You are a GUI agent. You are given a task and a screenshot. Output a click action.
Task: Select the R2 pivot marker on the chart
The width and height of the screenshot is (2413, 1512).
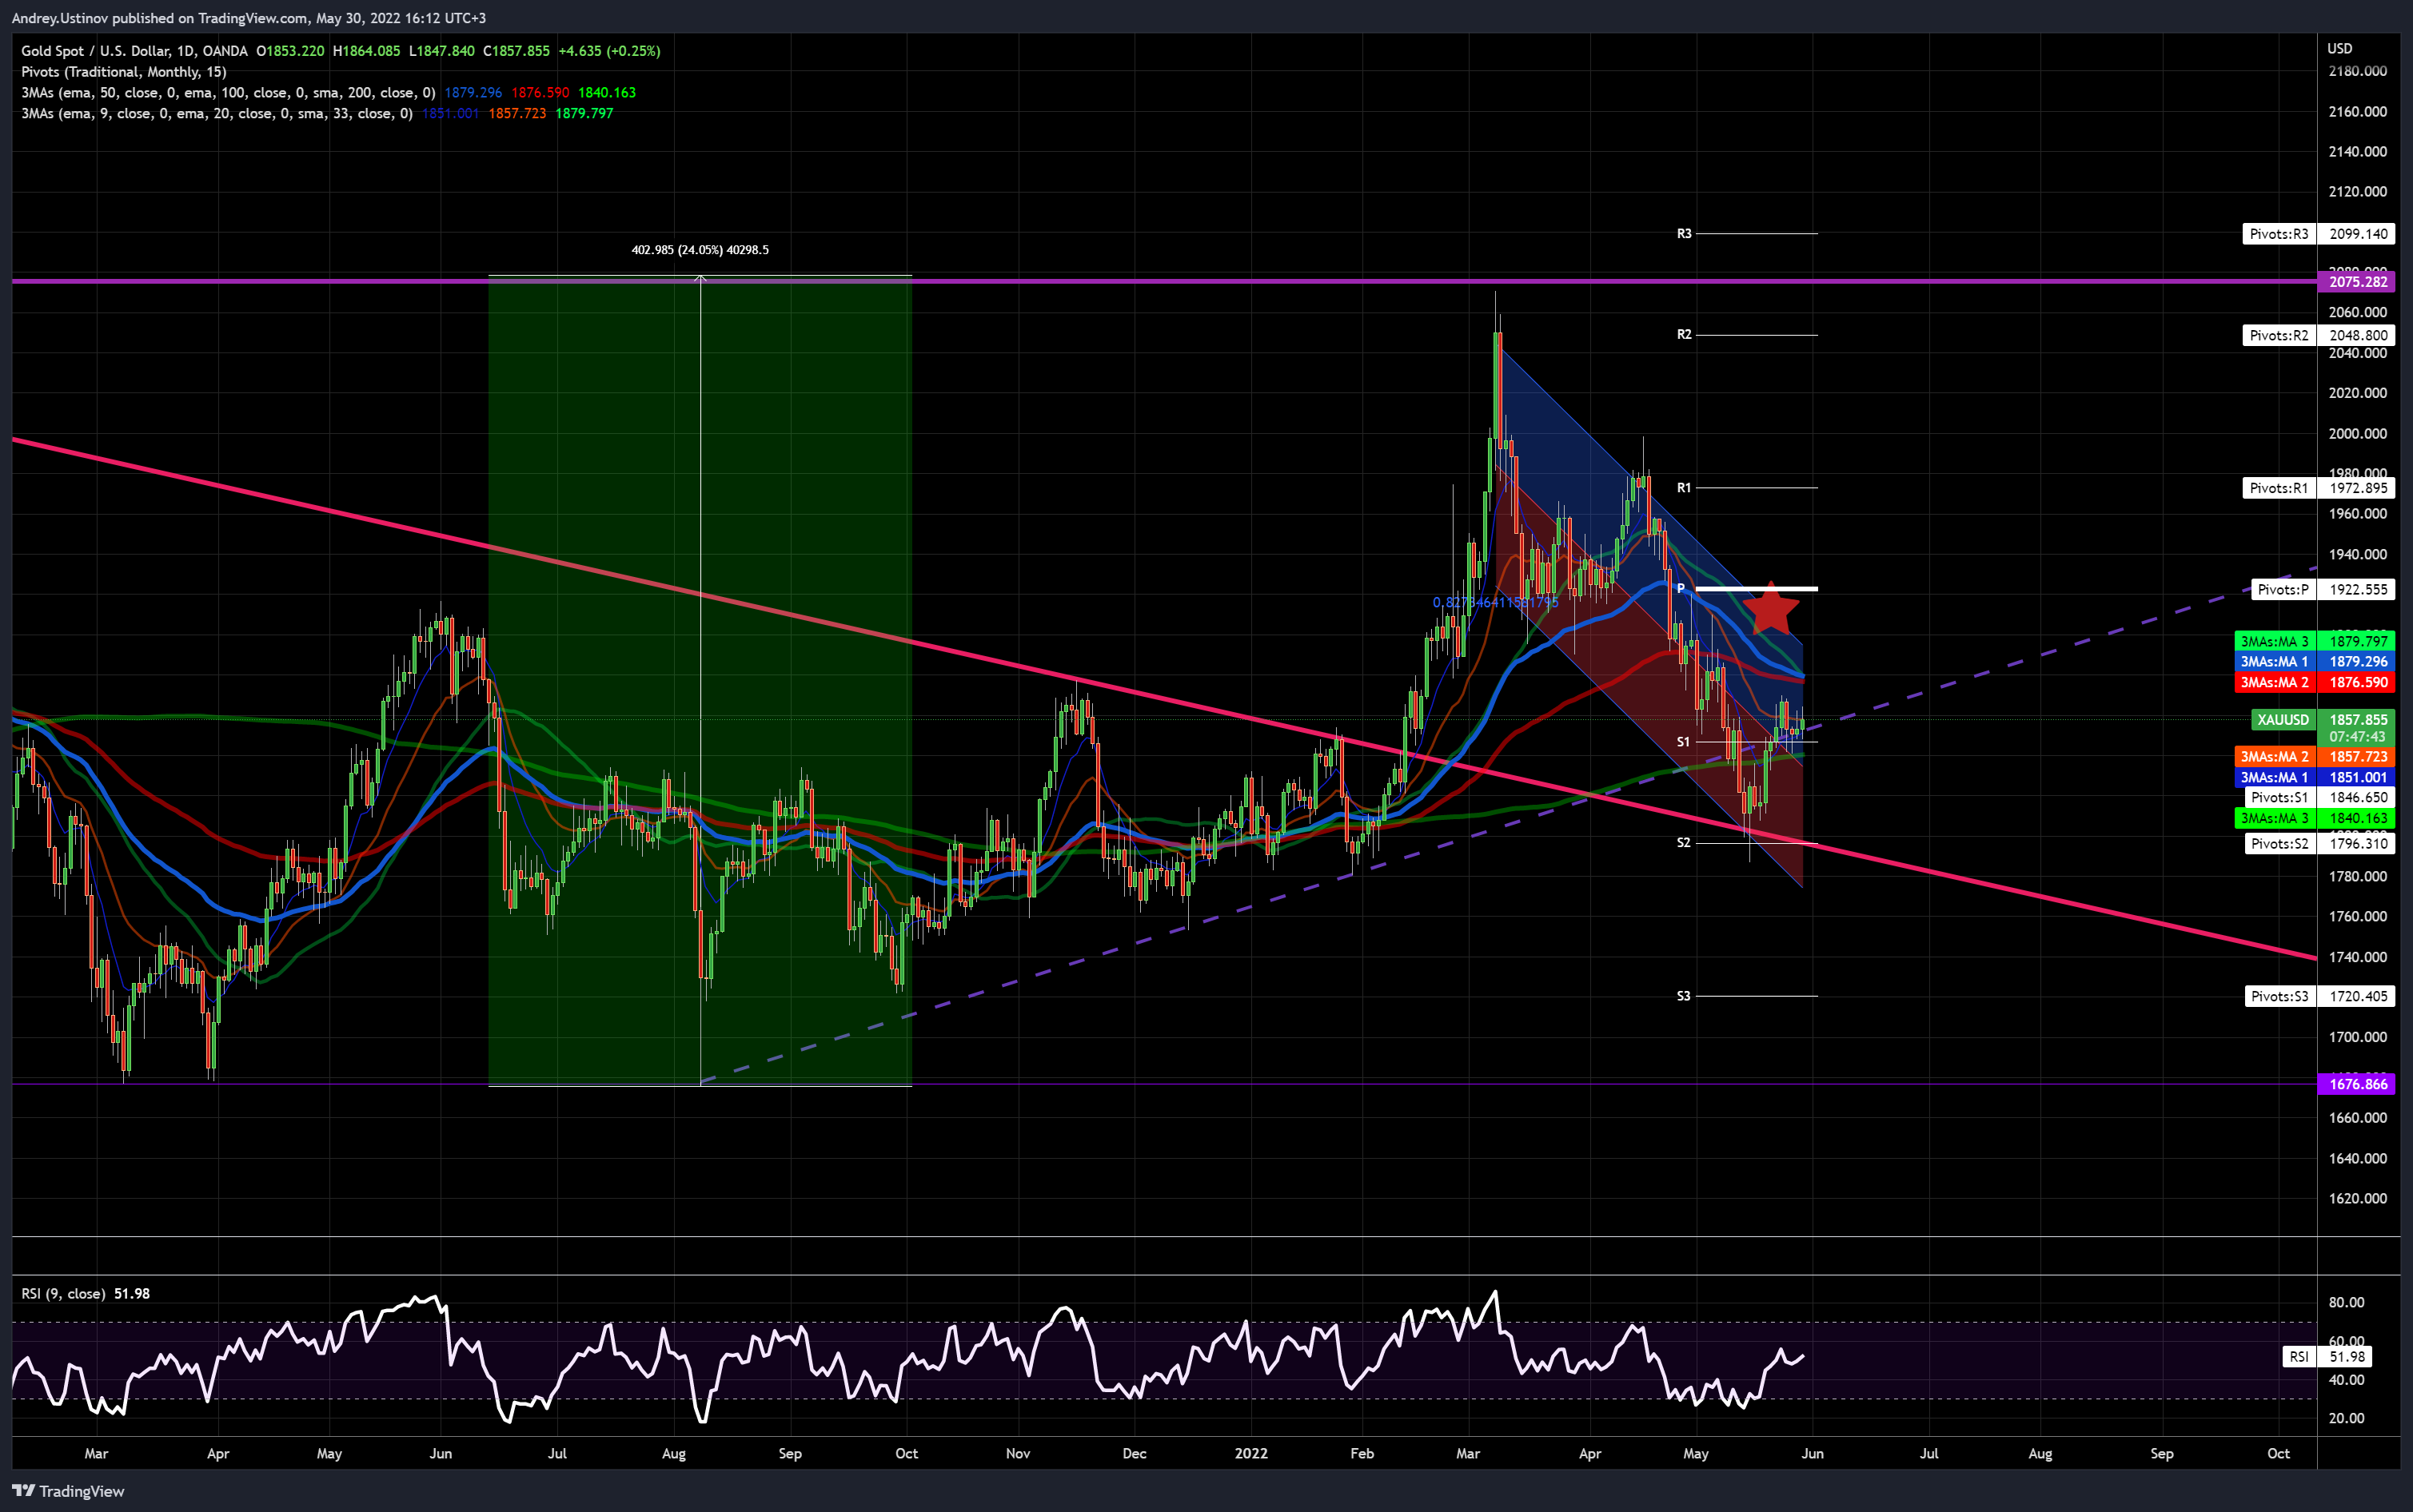coord(1684,335)
